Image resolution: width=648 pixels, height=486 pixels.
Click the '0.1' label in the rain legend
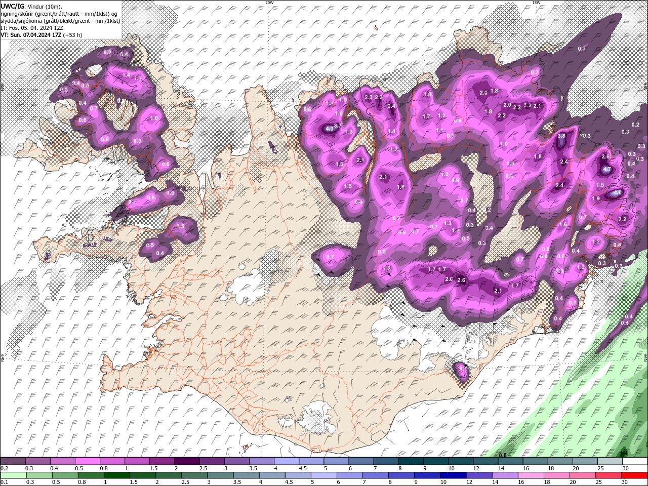pyautogui.click(x=4, y=482)
